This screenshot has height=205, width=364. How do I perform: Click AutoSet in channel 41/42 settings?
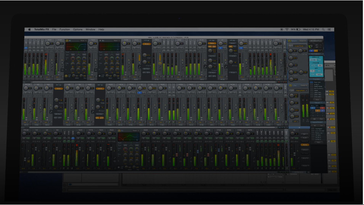point(212,56)
